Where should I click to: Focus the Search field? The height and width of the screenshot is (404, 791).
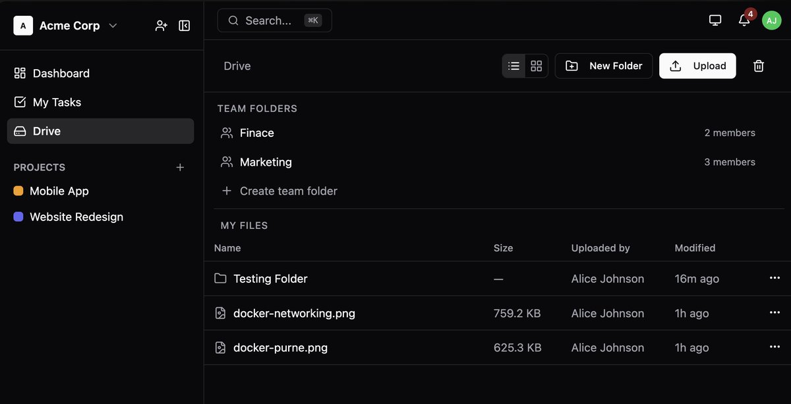pyautogui.click(x=274, y=20)
